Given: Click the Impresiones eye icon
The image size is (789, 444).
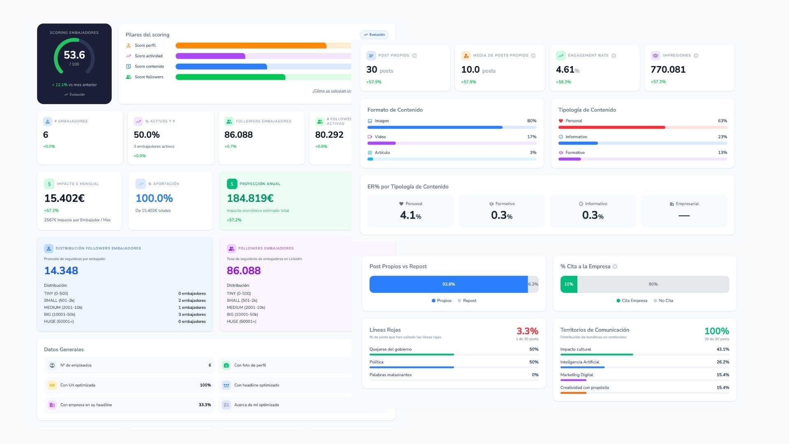Looking at the screenshot, I should tap(655, 55).
